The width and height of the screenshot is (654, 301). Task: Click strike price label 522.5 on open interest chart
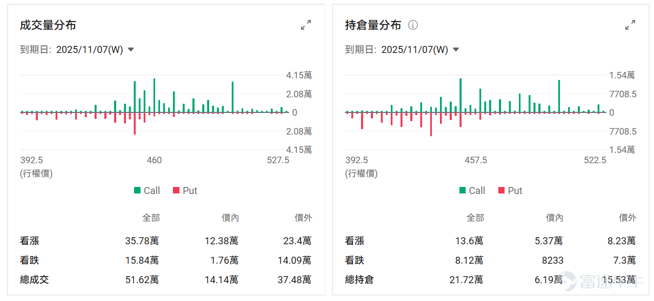[595, 160]
